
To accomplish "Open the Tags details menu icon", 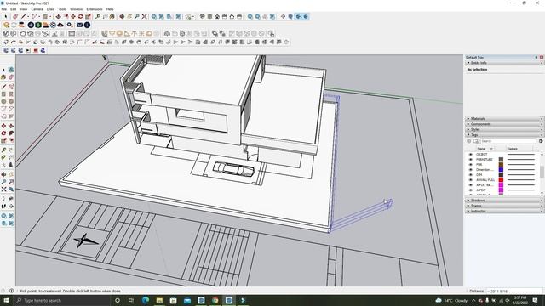I will pos(541,141).
